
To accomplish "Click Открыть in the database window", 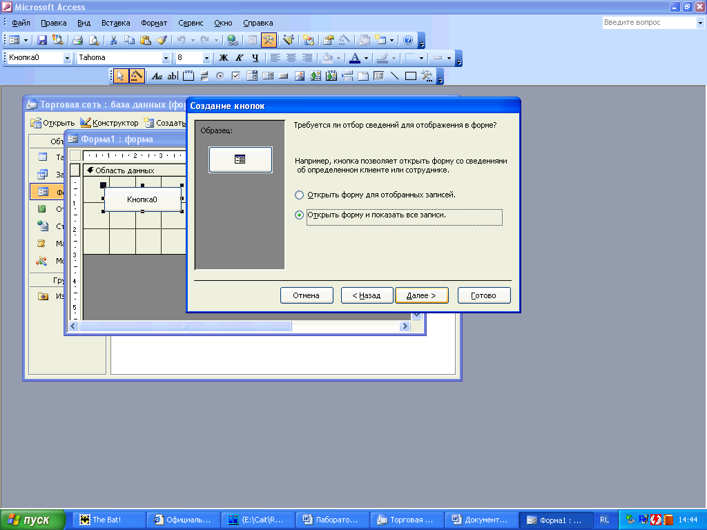I will 52,123.
